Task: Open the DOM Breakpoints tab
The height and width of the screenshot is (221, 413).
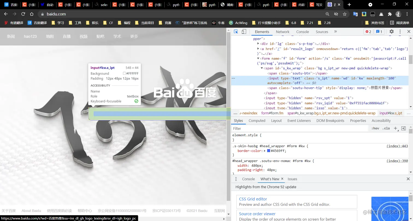Action: click(330, 121)
